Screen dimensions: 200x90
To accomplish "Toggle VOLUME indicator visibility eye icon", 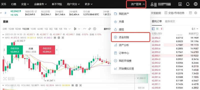I will coord(73,85).
